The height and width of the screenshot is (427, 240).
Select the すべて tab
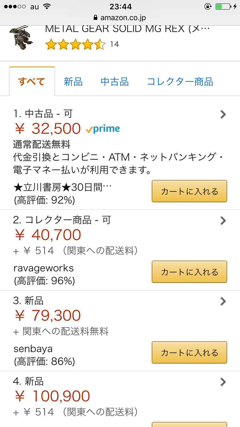tap(32, 82)
